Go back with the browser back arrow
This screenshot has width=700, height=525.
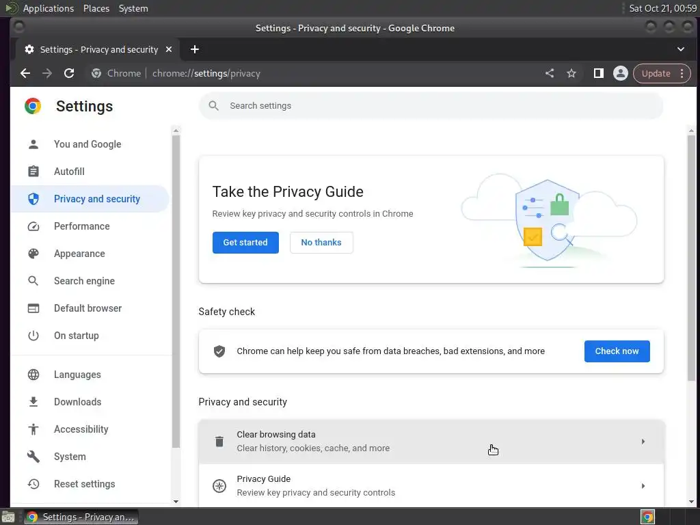(25, 73)
